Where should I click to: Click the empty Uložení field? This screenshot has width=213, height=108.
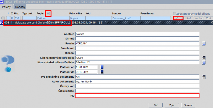pyautogui.click(x=137, y=53)
